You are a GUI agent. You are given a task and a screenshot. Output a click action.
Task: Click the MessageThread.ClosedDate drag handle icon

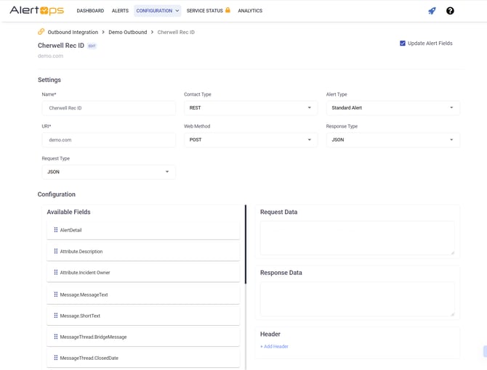tap(56, 358)
